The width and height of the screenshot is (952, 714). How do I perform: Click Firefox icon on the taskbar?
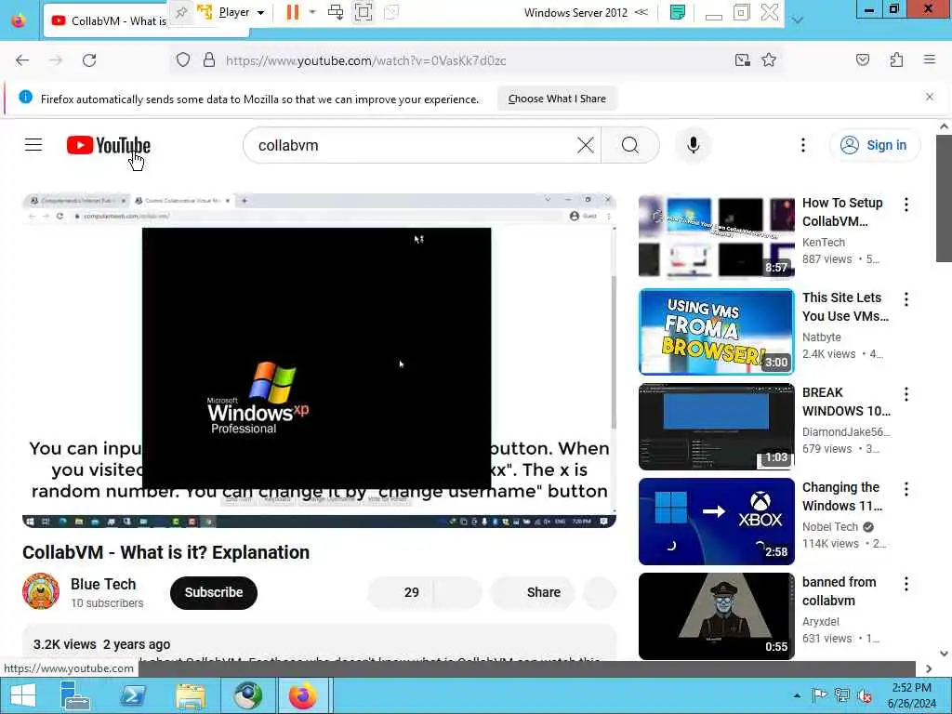click(303, 695)
